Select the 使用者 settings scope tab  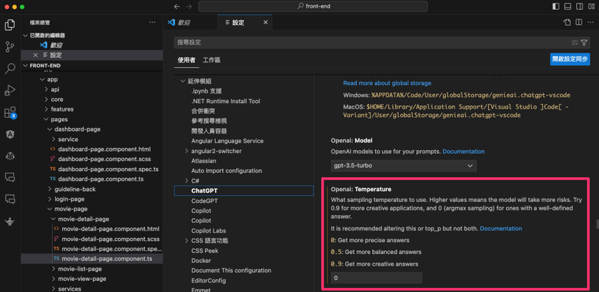[186, 60]
